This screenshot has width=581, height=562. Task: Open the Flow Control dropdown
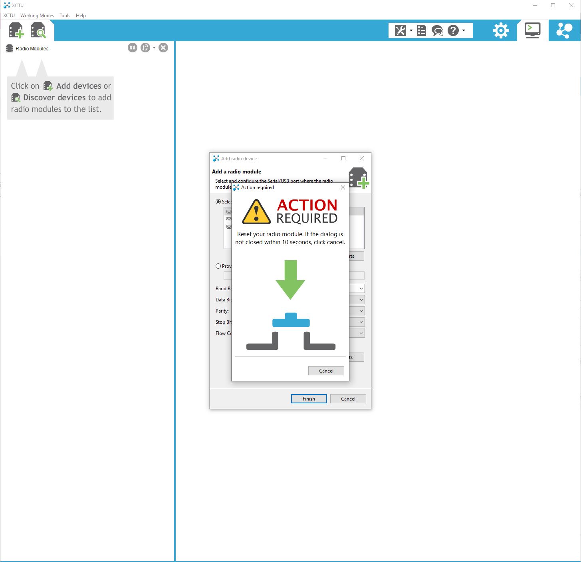tap(361, 333)
